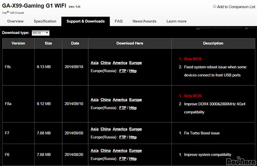Download F8a BIOS from China
This screenshot has width=257, height=166.
click(x=105, y=100)
